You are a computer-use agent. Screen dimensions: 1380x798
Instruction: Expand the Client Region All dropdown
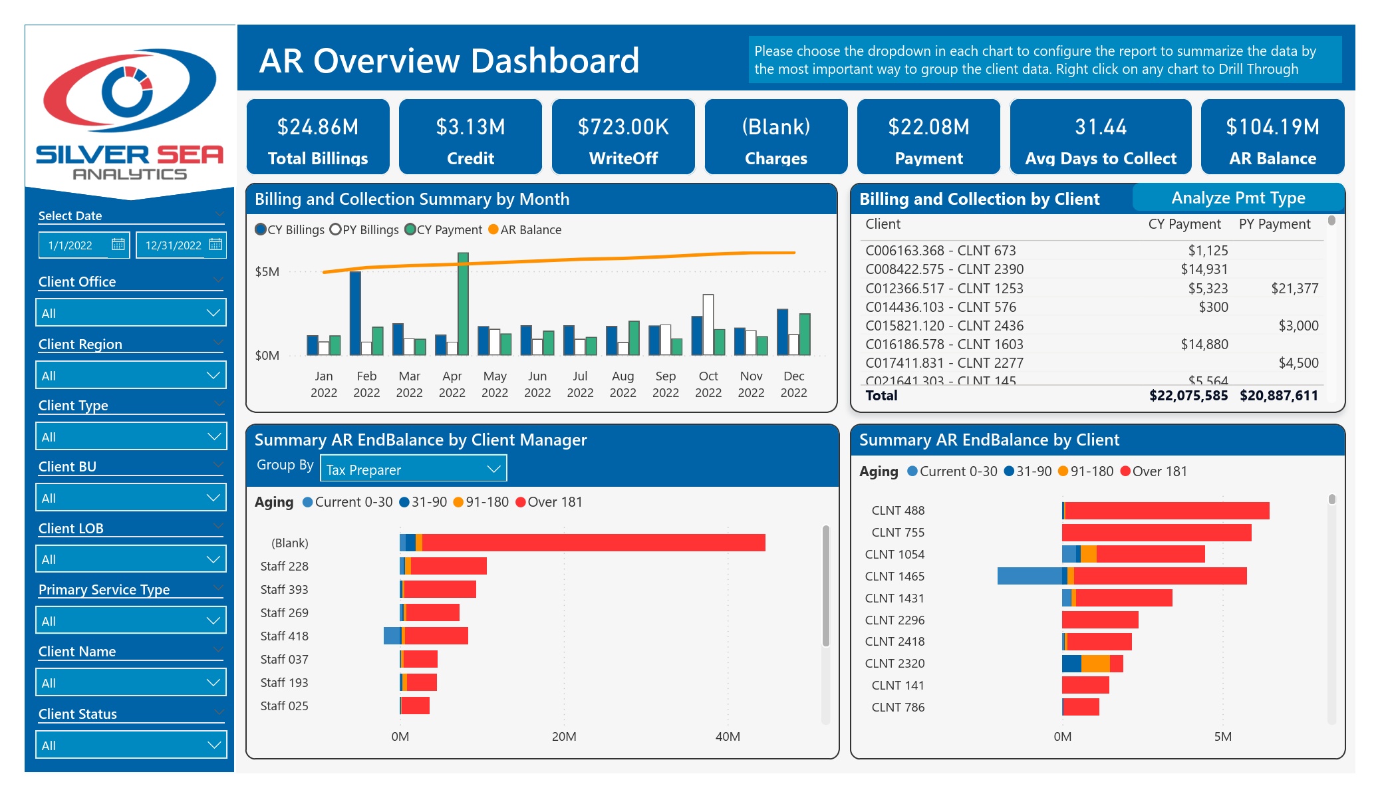point(130,375)
